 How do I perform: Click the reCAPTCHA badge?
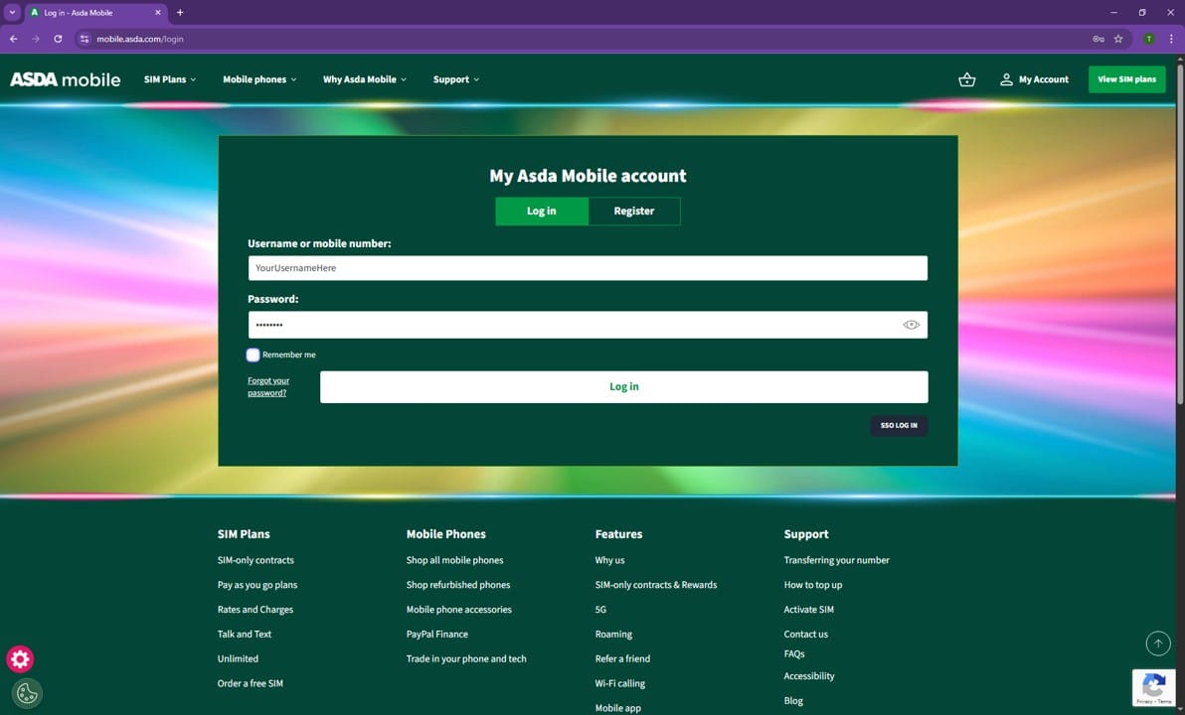(x=1153, y=688)
